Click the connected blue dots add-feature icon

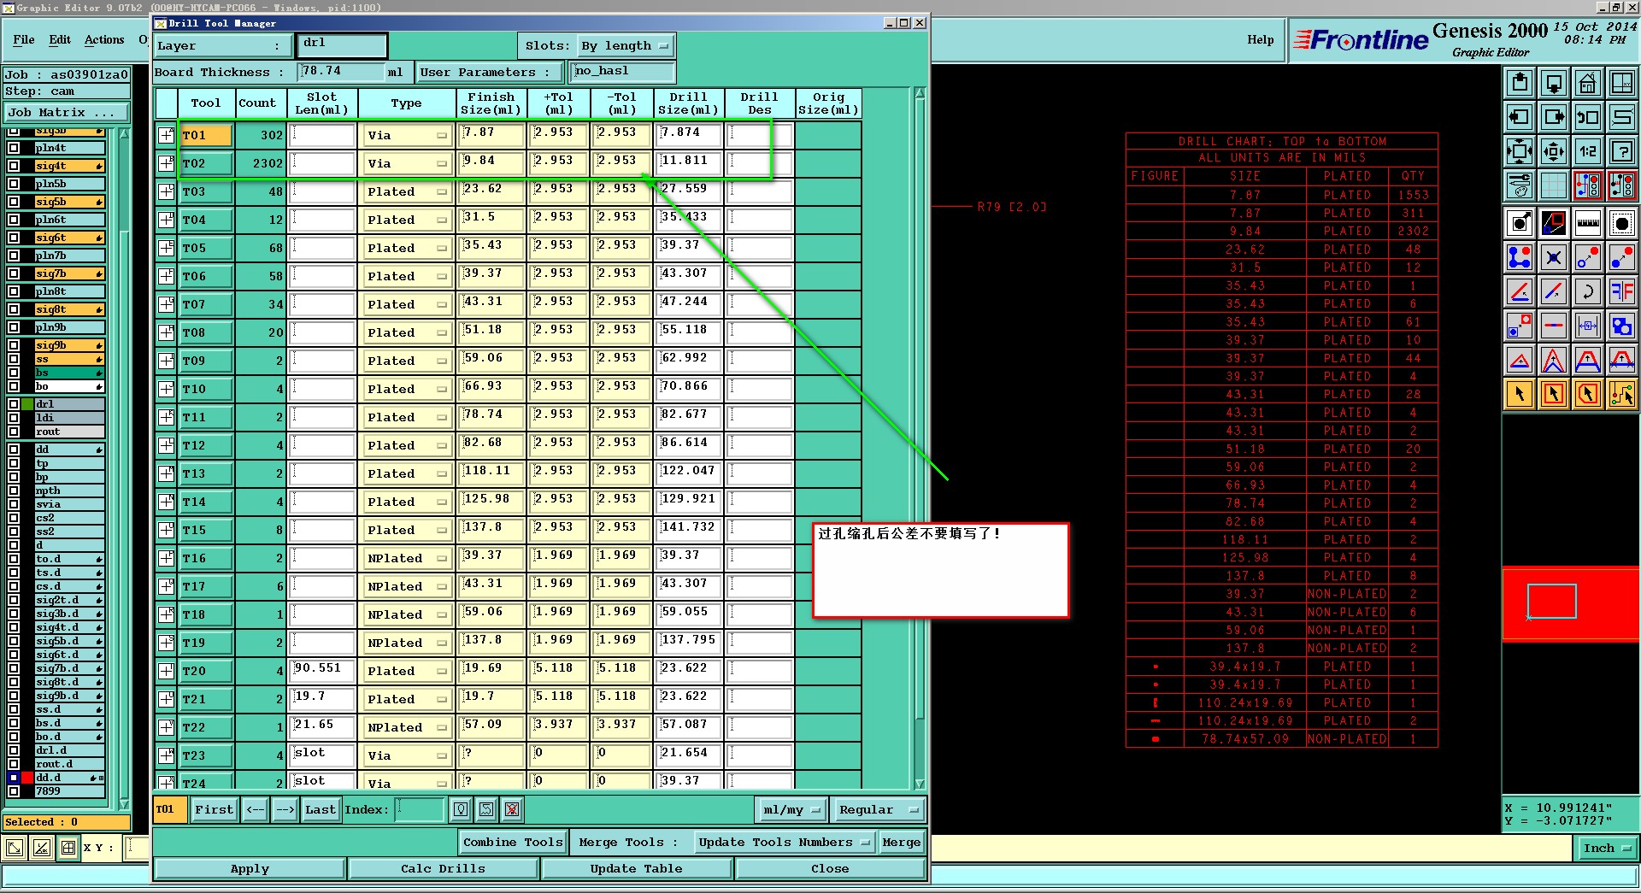[1519, 257]
